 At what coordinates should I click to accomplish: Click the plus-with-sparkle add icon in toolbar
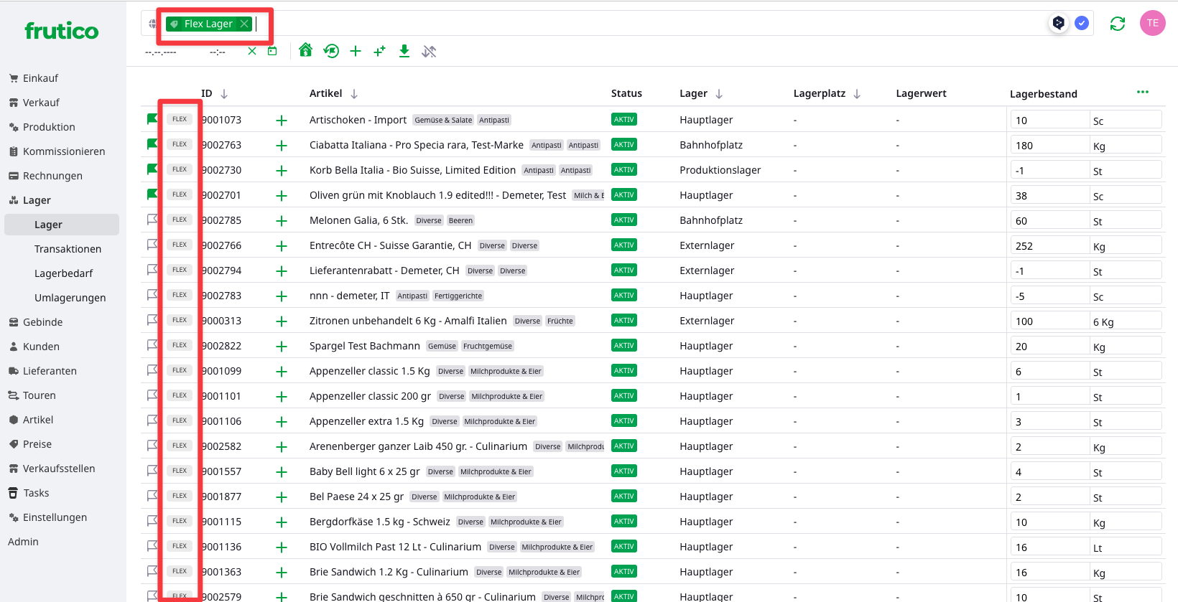click(x=379, y=51)
